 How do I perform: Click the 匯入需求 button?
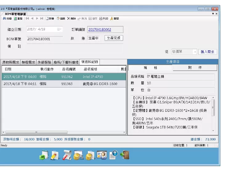pos(208,52)
